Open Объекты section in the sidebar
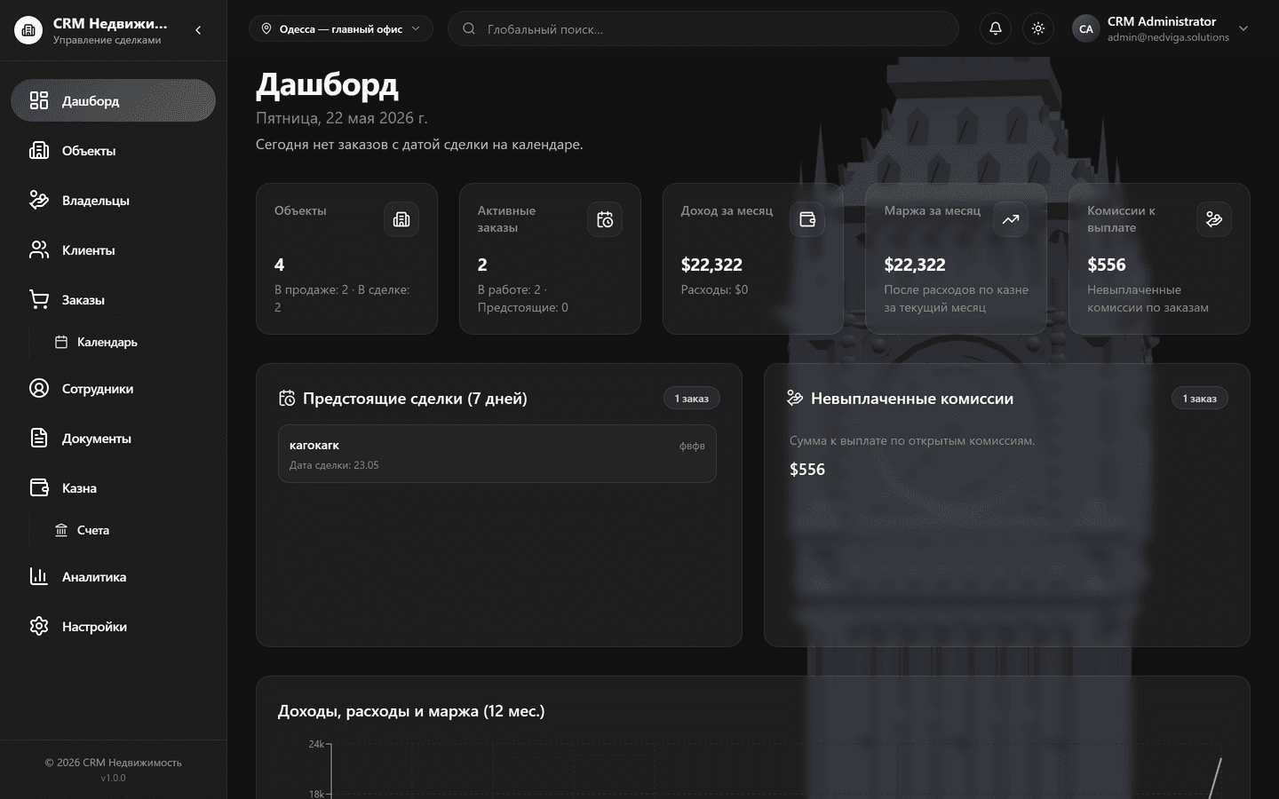Screen dimensions: 1279x799 [113, 150]
